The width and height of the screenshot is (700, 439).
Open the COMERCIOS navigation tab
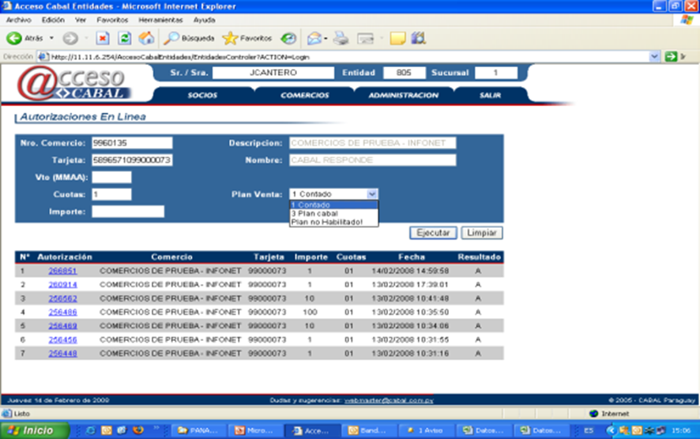304,95
